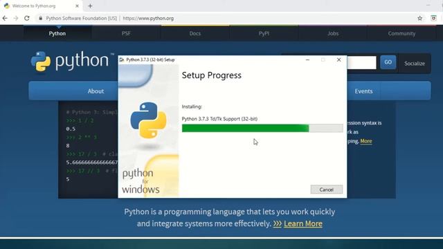Follow the Learn More link
The width and height of the screenshot is (443, 249).
click(x=303, y=223)
